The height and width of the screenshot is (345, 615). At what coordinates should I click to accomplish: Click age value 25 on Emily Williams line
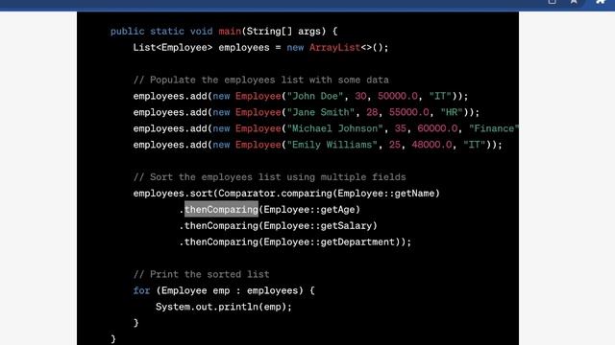395,145
